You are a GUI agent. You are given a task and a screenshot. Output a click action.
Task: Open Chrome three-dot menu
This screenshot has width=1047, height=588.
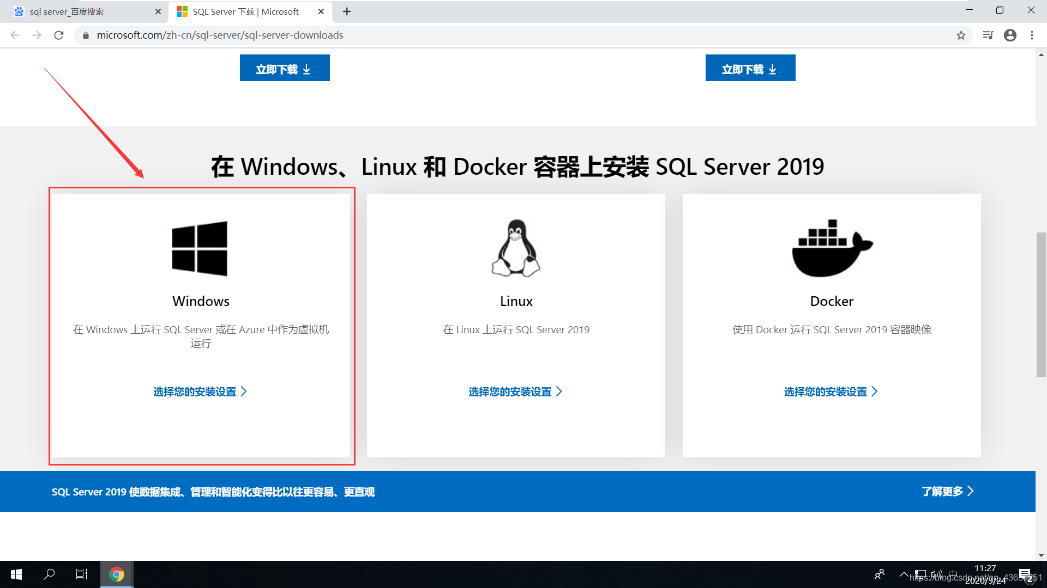click(1032, 35)
